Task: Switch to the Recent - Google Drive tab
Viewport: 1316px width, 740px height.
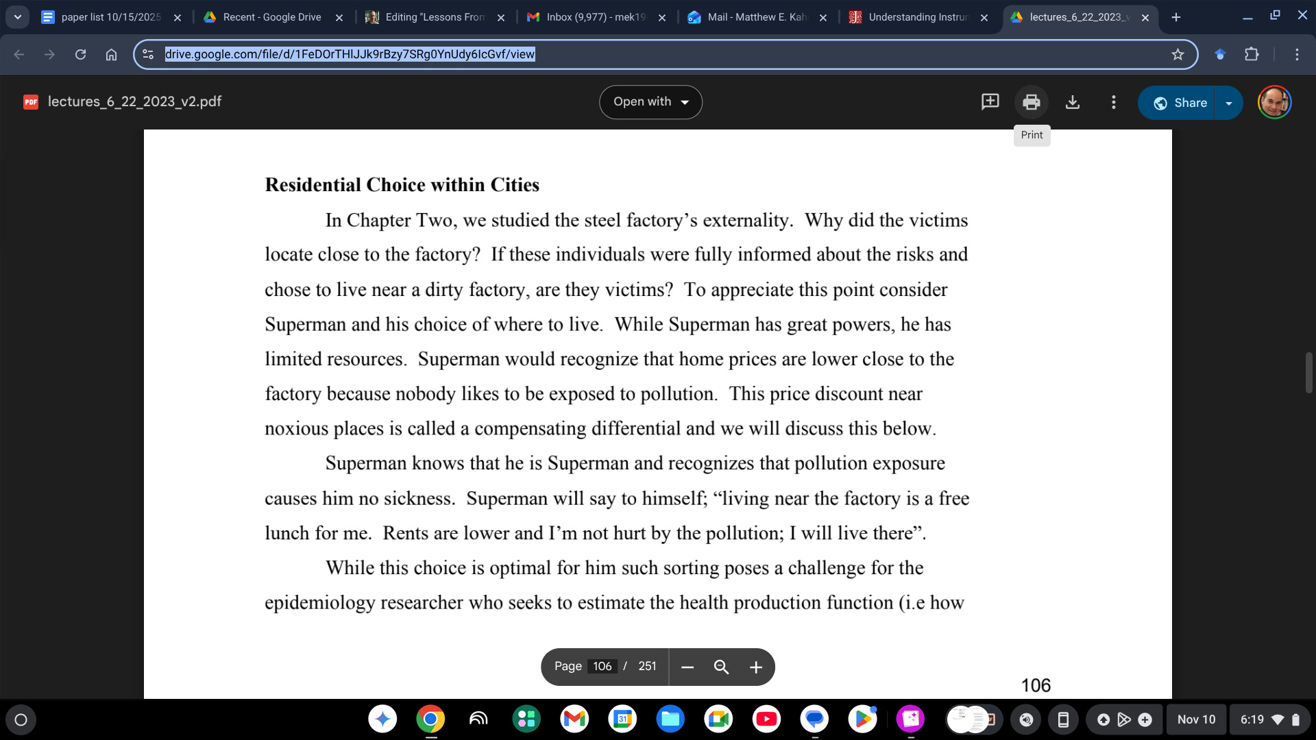Action: point(272,17)
